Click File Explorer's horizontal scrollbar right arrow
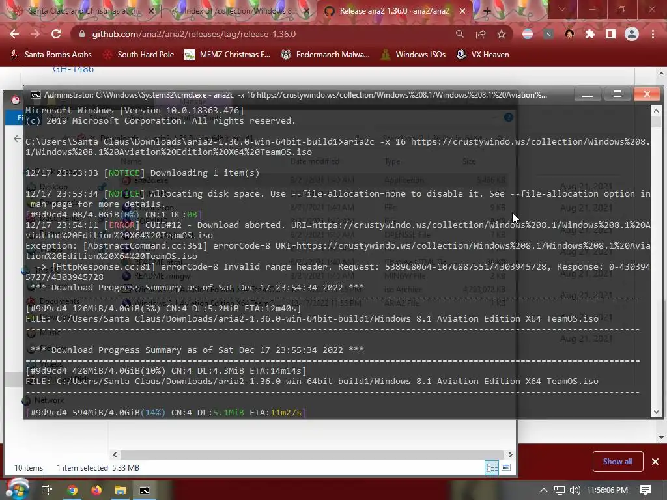The width and height of the screenshot is (667, 500). pyautogui.click(x=510, y=454)
